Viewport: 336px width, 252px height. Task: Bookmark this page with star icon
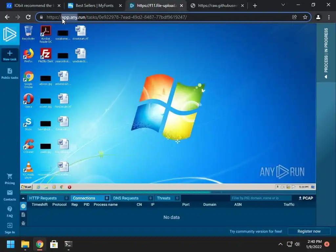pyautogui.click(x=305, y=17)
